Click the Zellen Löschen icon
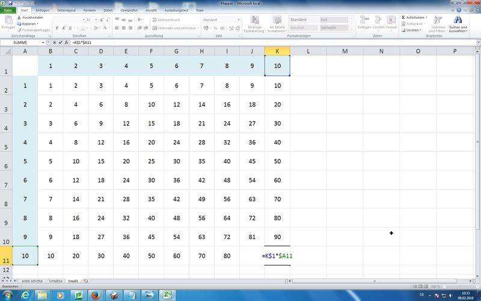 378,20
